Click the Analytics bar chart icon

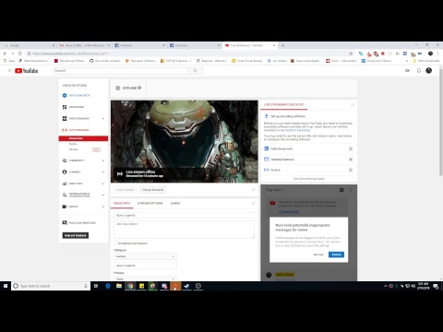(x=65, y=184)
